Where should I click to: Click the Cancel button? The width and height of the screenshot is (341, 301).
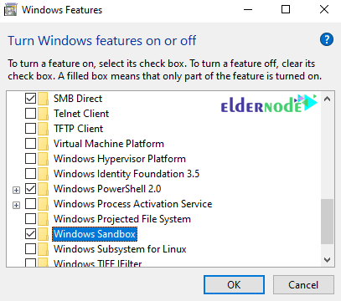(303, 285)
